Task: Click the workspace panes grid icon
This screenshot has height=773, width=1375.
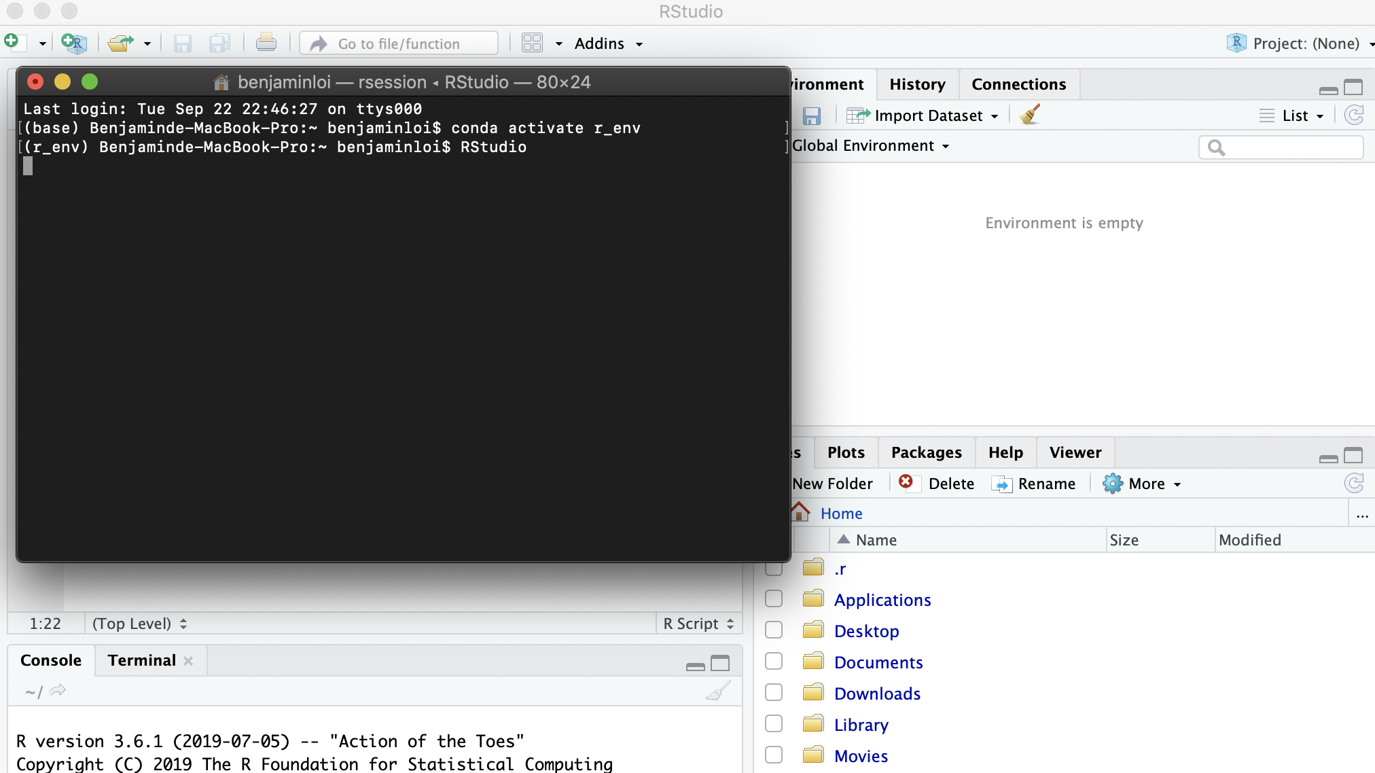Action: pyautogui.click(x=532, y=43)
